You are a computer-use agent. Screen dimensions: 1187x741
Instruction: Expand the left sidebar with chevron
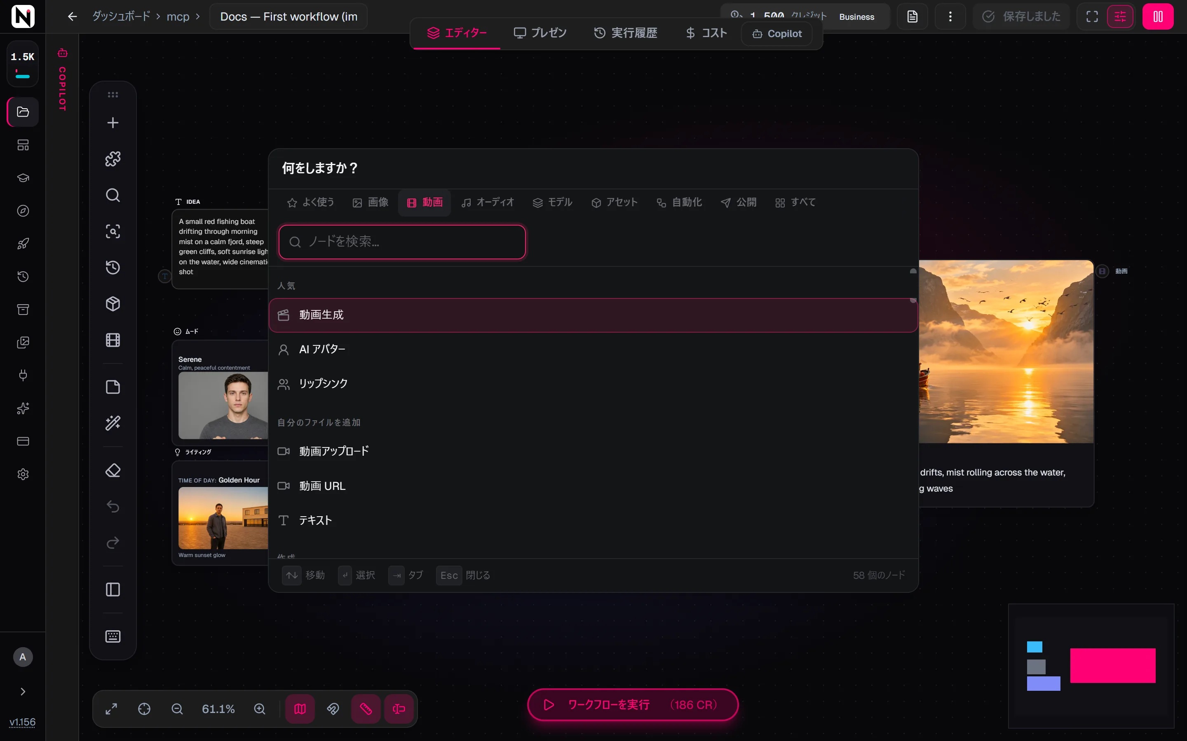[x=23, y=692]
